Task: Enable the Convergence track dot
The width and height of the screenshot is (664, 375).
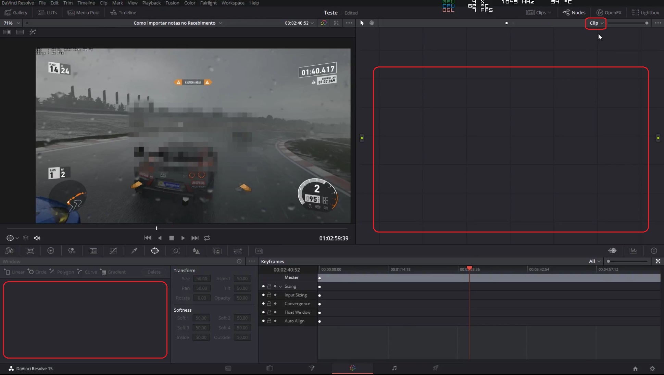Action: click(x=263, y=304)
